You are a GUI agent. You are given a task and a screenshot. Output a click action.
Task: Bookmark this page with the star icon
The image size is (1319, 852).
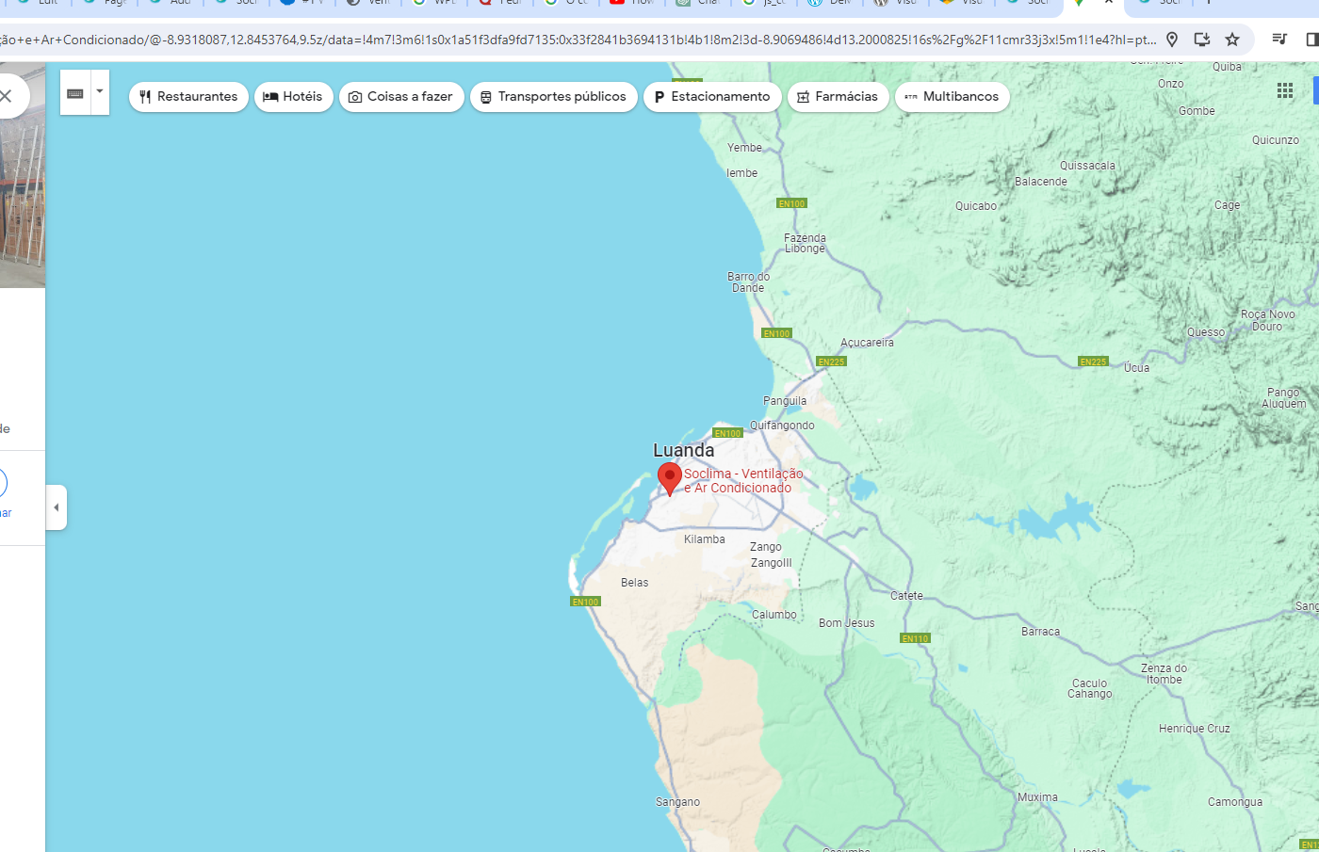tap(1231, 40)
